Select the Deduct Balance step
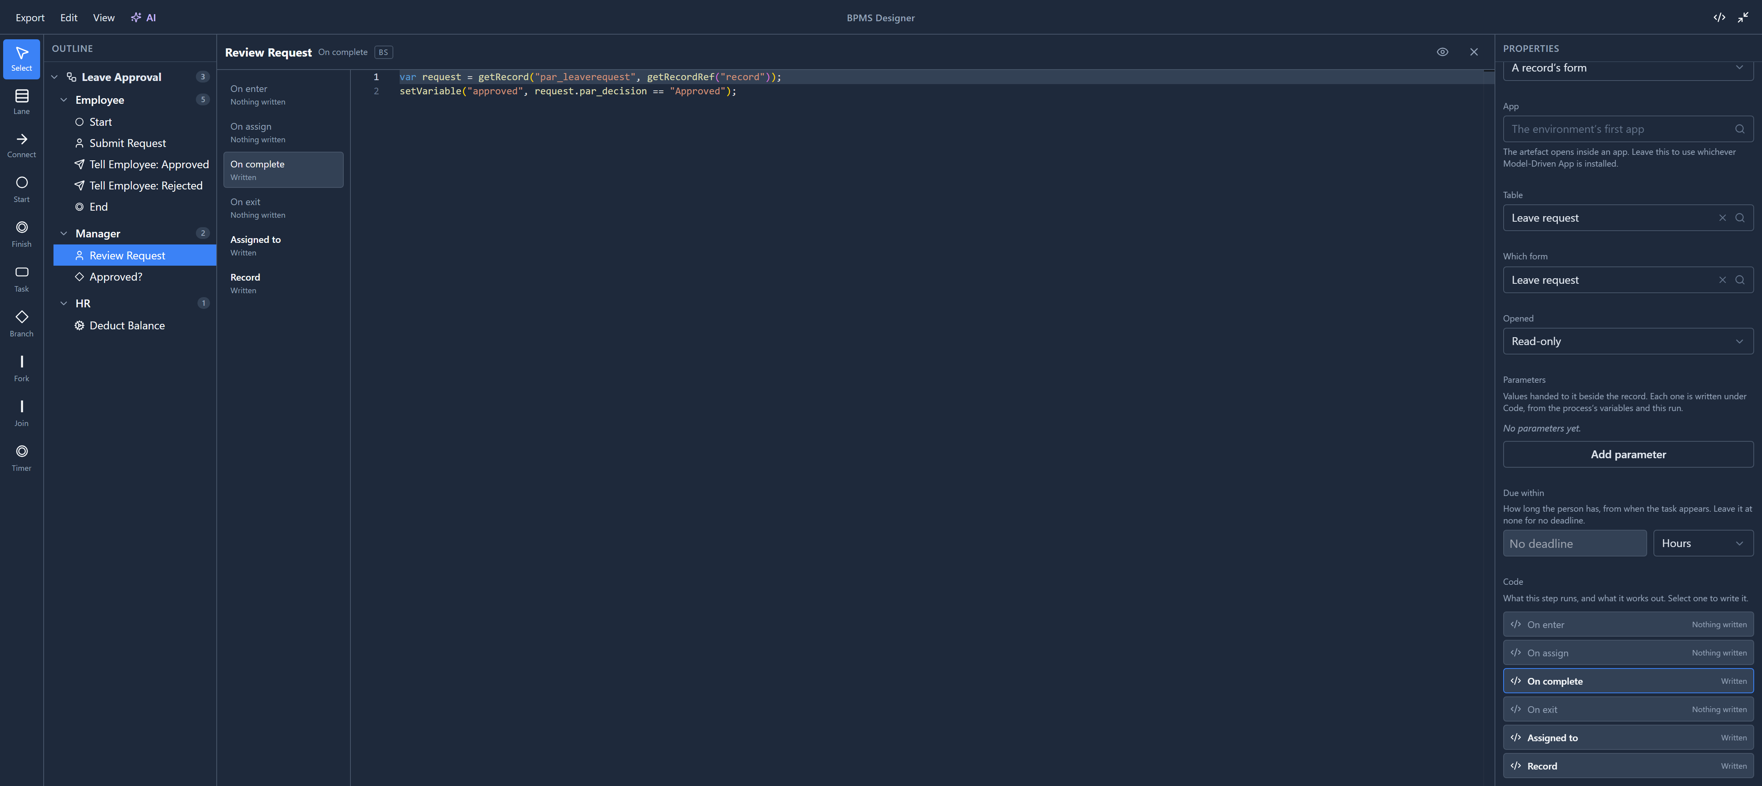The height and width of the screenshot is (786, 1762). (x=135, y=325)
